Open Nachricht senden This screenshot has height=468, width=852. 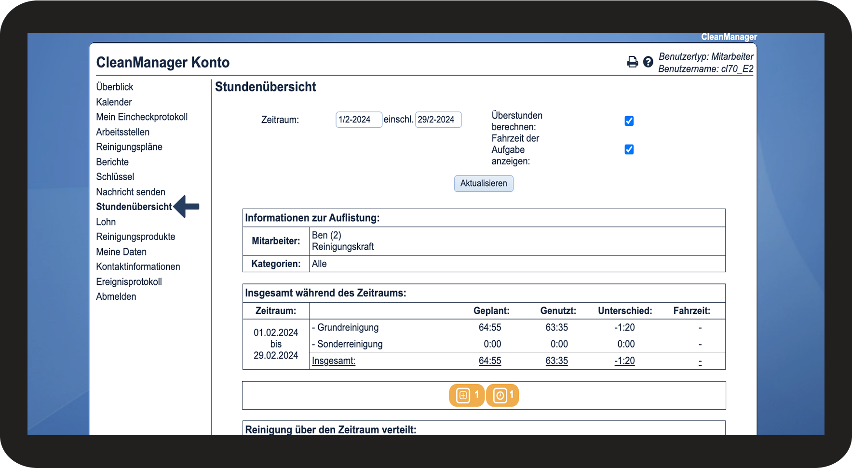[131, 192]
